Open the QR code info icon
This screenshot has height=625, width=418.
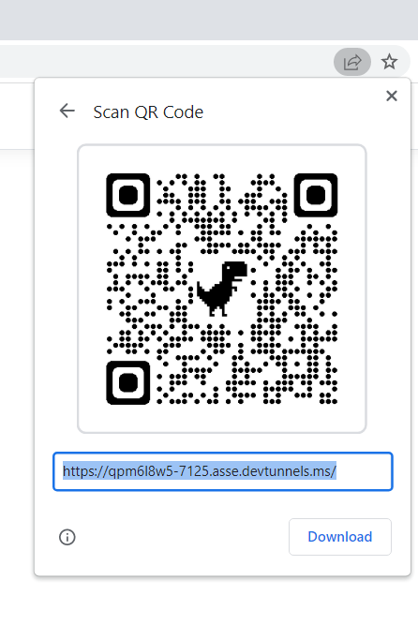point(67,537)
